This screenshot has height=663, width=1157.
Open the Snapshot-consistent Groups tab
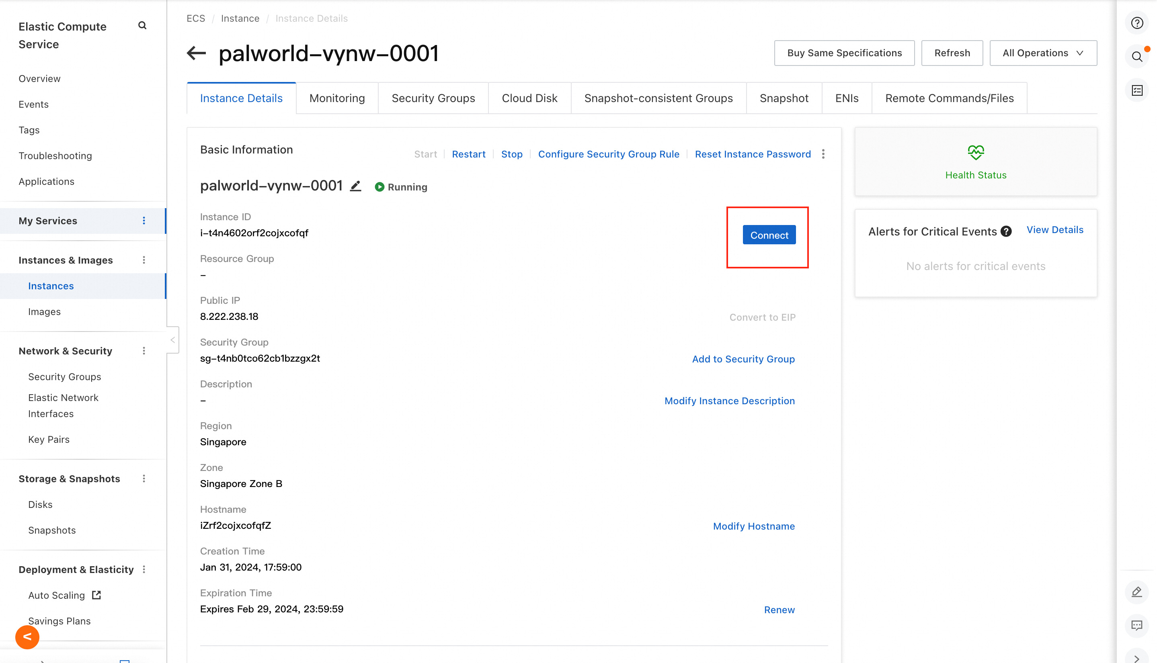tap(658, 98)
